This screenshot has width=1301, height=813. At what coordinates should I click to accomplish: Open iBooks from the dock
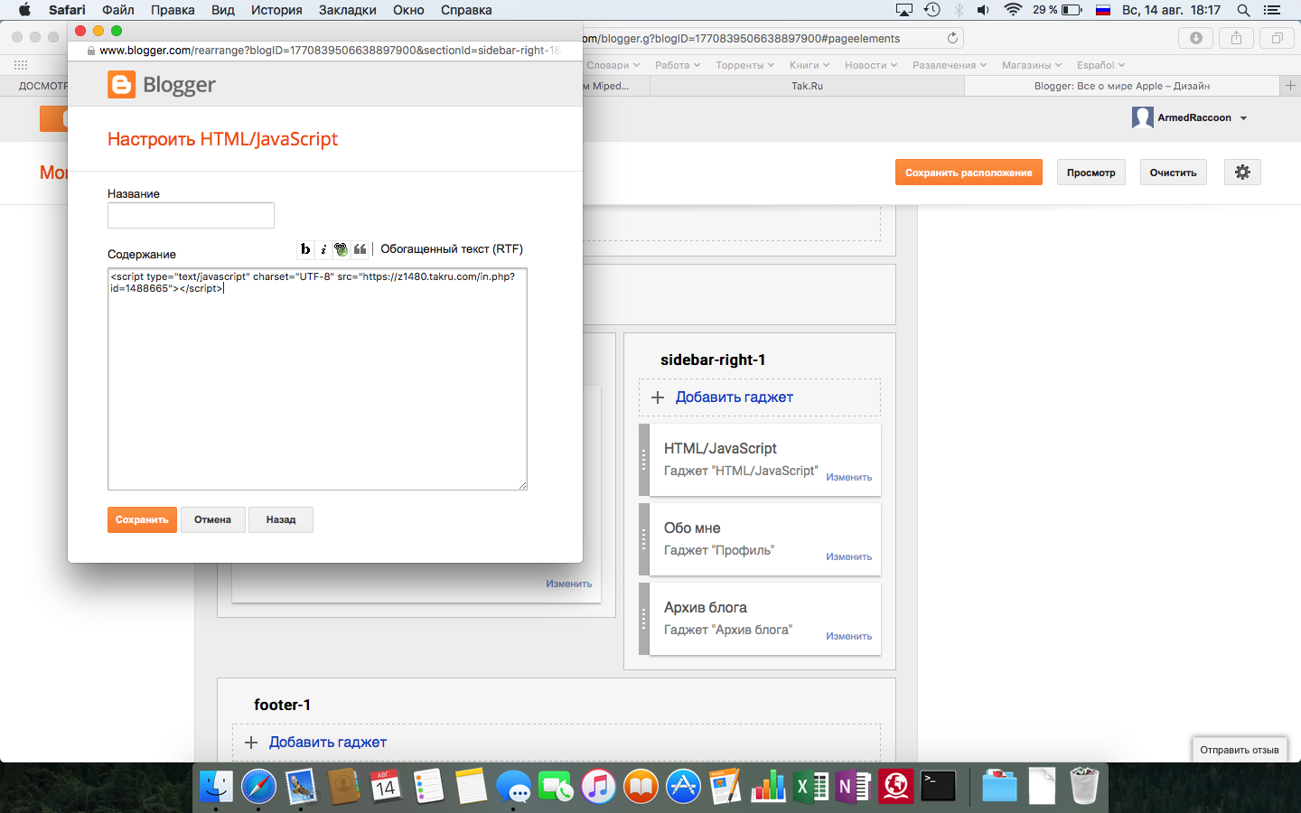coord(641,787)
